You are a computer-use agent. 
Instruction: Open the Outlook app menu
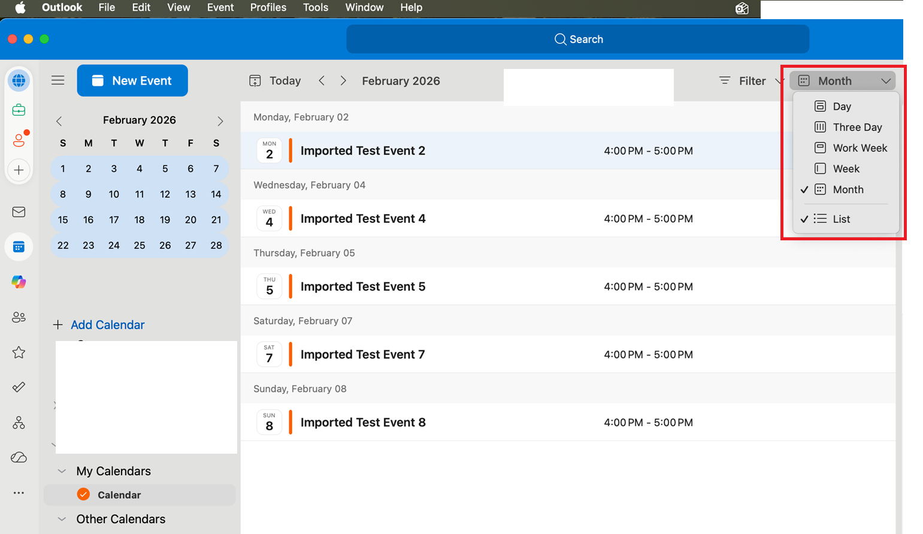point(62,8)
